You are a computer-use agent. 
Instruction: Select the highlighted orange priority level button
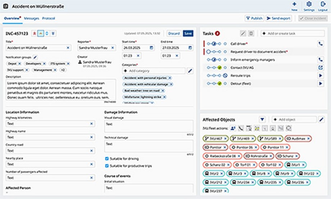click(41, 33)
